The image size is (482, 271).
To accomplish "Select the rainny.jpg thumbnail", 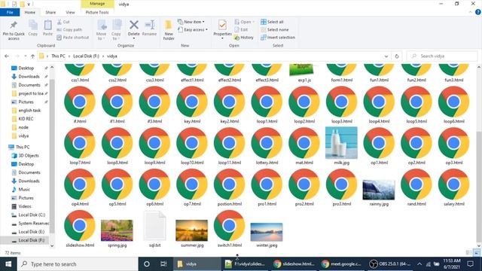I will pos(379,190).
